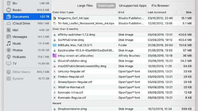Select SwiftPublisher.dmg file name
The width and height of the screenshot is (198, 111).
71,40
